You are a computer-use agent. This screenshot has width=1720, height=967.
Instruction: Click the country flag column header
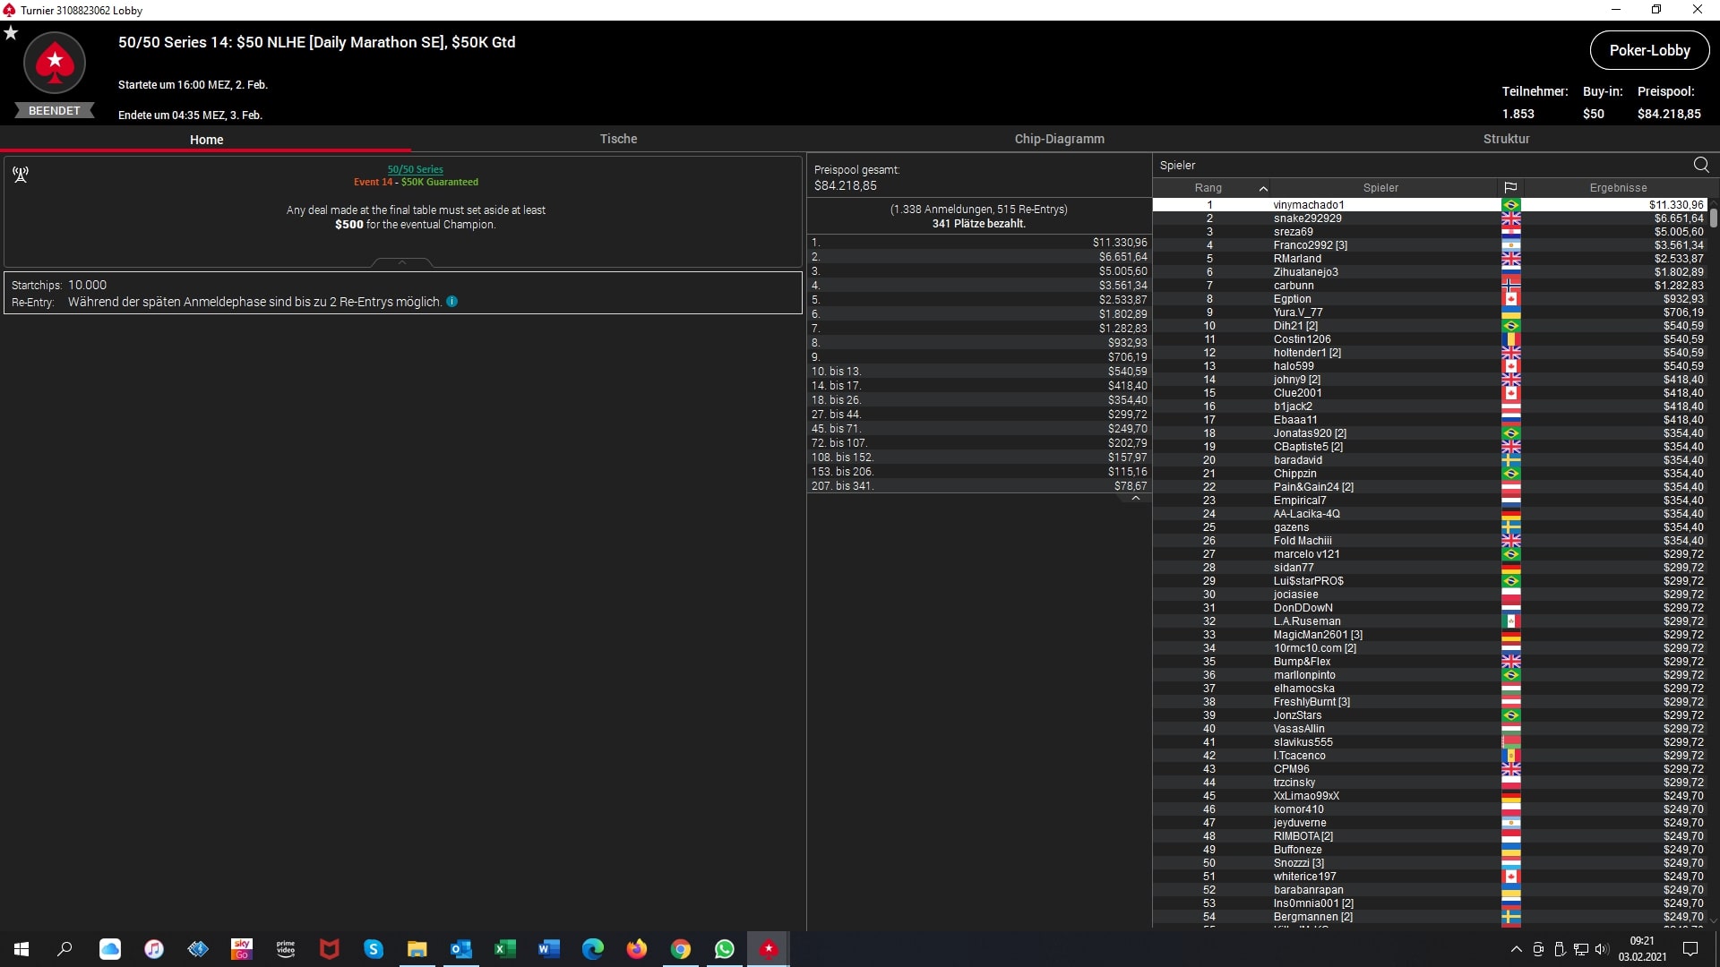[x=1510, y=188]
